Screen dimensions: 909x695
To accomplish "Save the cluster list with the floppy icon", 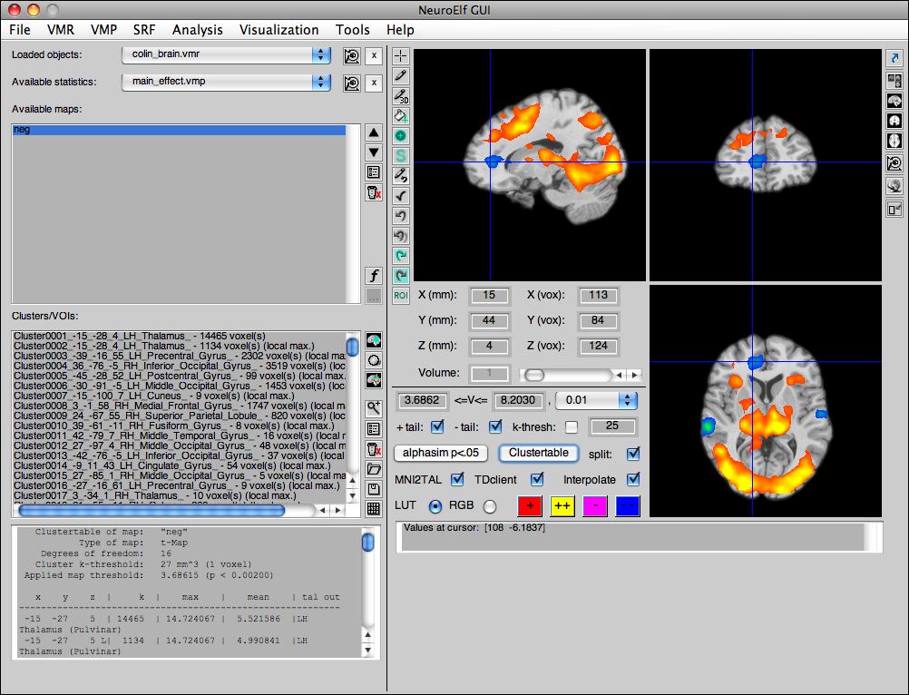I will [x=373, y=489].
